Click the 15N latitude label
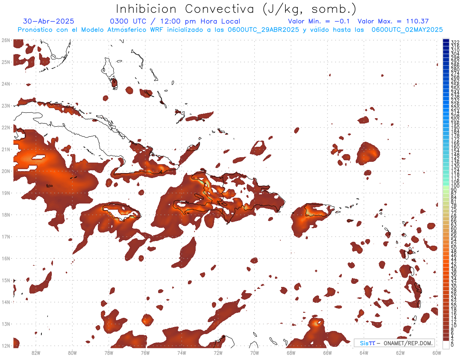 (x=5, y=280)
